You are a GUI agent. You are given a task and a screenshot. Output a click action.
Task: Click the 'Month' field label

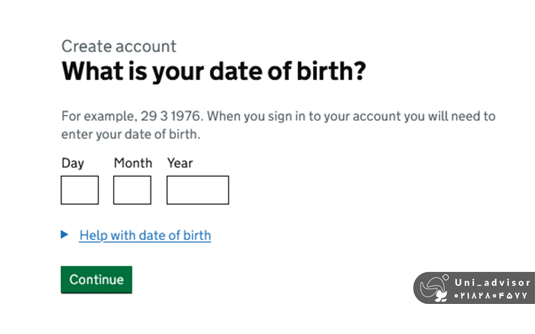tap(133, 163)
